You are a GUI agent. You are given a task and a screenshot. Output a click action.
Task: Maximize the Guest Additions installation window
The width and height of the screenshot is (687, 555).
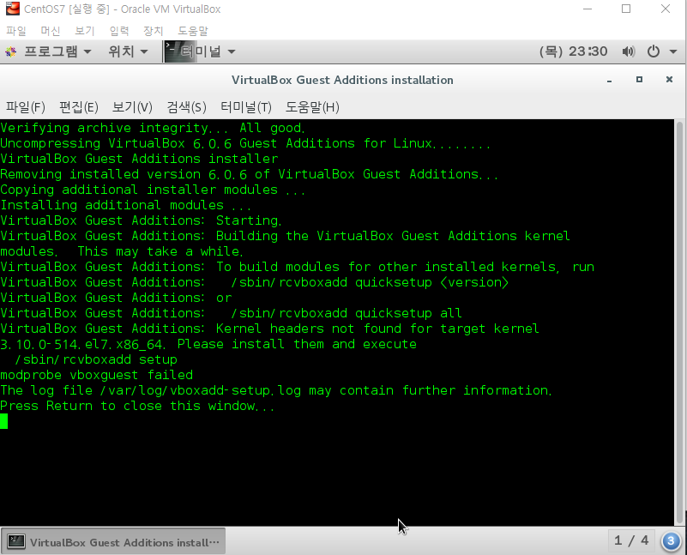[639, 80]
